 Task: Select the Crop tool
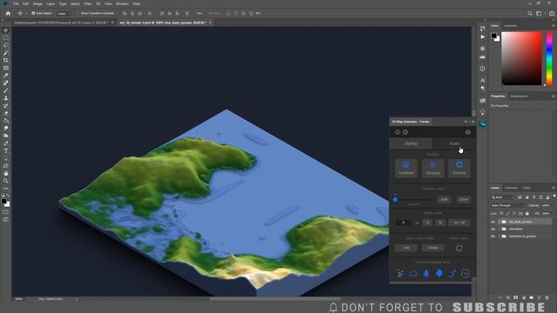[6, 60]
